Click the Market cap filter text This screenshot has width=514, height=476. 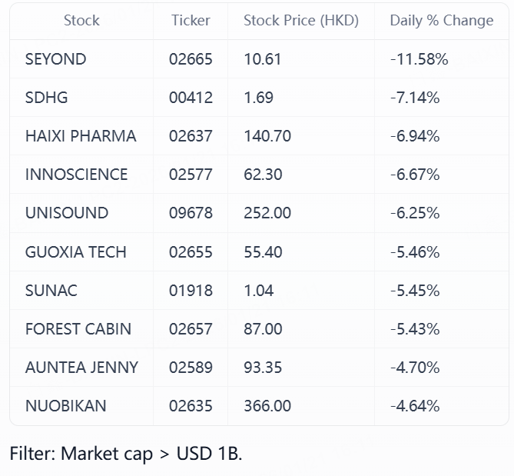click(x=126, y=454)
